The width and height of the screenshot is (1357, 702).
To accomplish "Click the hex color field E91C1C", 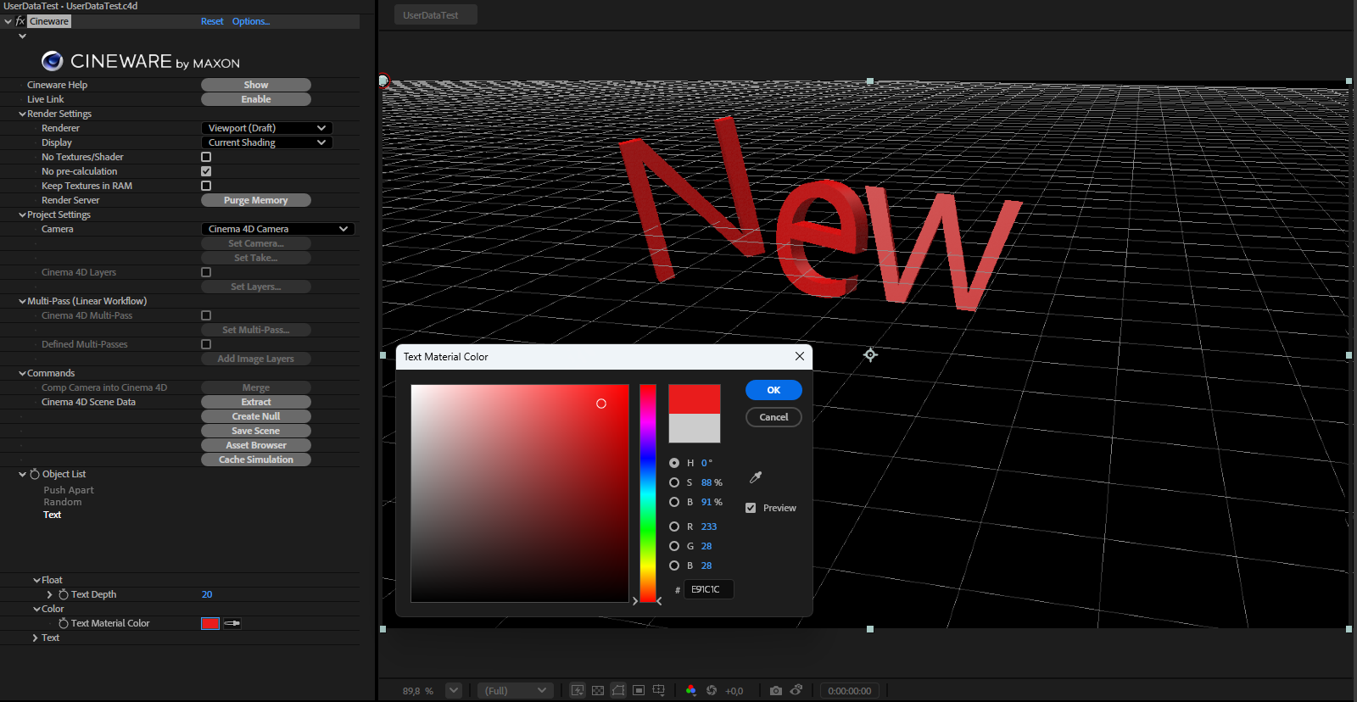I will [709, 589].
